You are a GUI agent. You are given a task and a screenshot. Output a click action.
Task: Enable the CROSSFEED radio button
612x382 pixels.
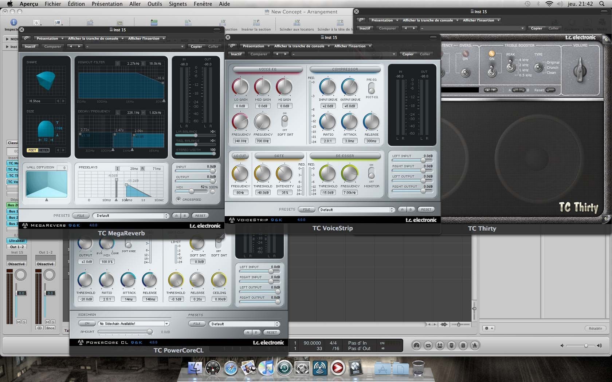point(178,199)
